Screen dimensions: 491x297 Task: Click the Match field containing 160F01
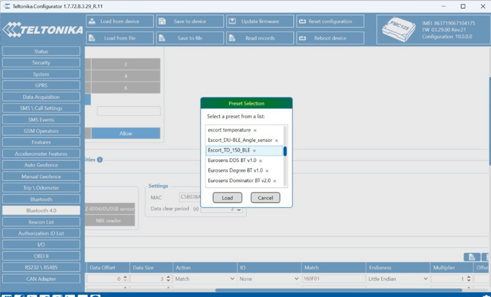point(333,279)
